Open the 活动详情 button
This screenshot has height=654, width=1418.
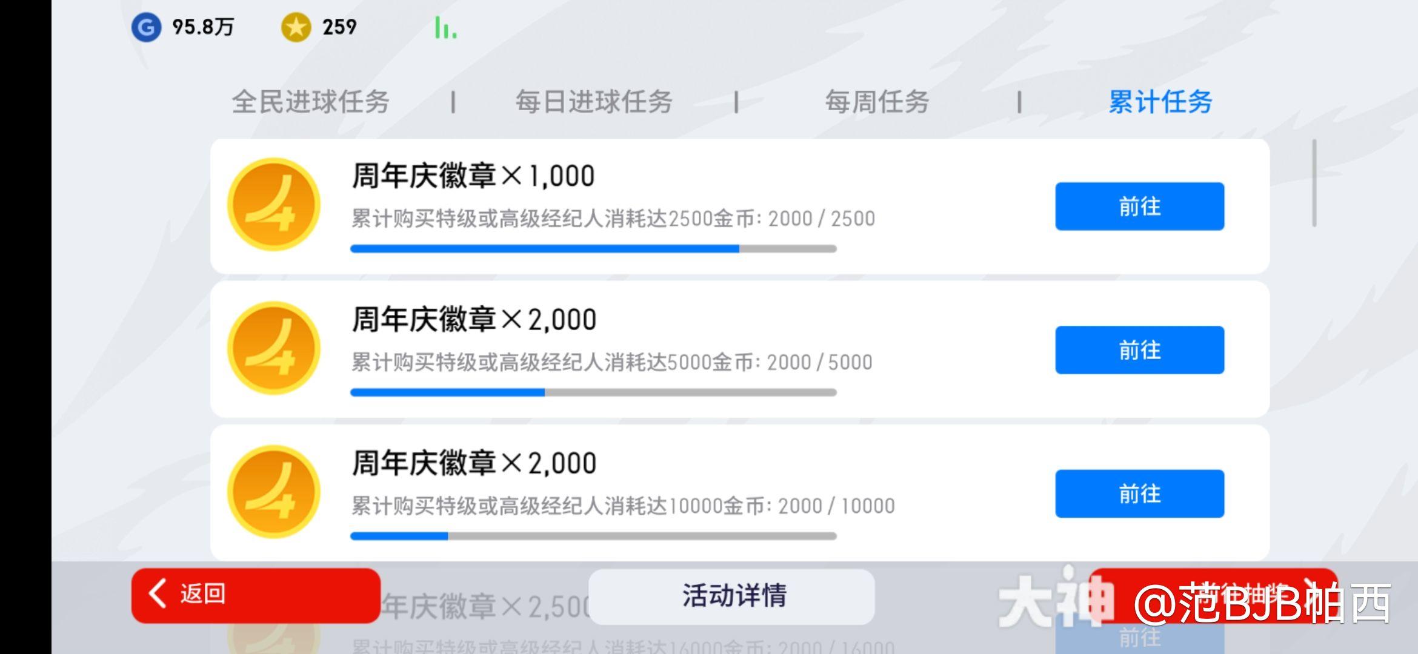tap(732, 596)
